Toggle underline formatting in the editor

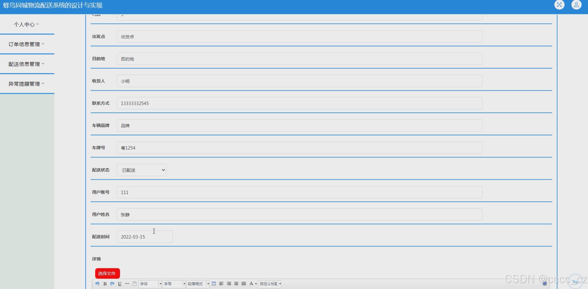pos(120,284)
